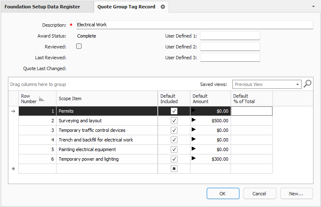Click the arrow icon in Permits amount cell
The height and width of the screenshot is (207, 321).
click(194, 111)
